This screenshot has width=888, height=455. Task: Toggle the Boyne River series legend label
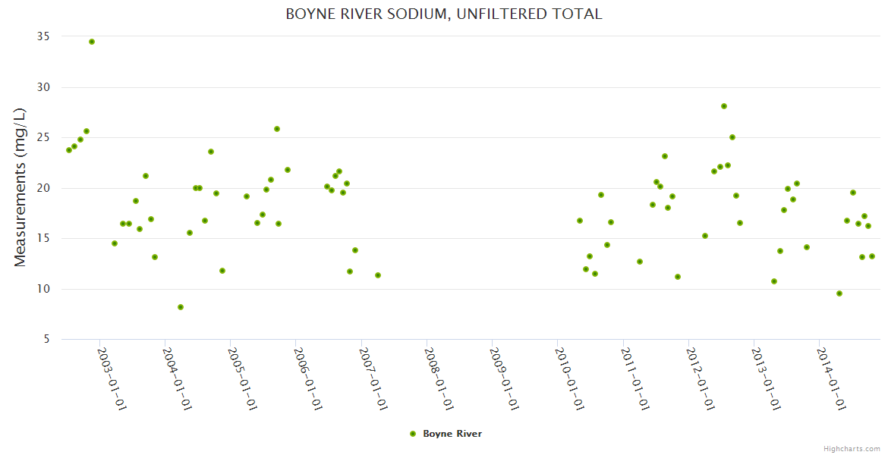pyautogui.click(x=452, y=434)
